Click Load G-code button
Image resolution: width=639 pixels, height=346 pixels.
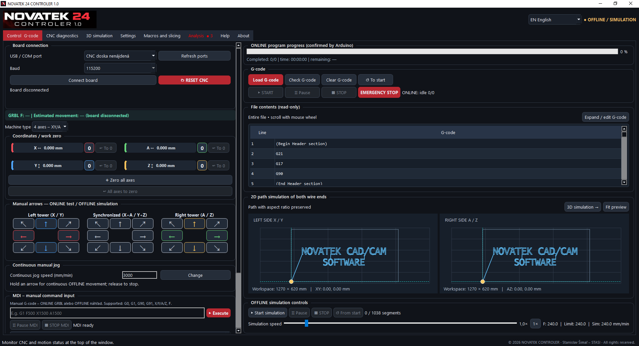[266, 80]
